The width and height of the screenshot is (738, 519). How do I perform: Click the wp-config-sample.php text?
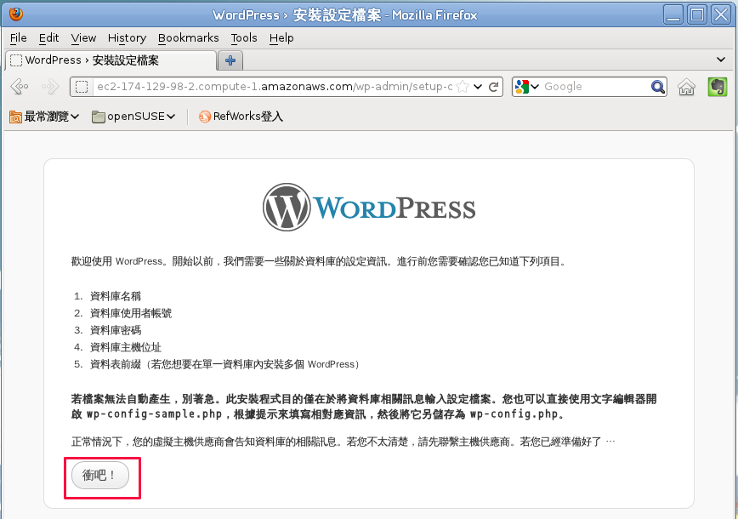coord(155,414)
